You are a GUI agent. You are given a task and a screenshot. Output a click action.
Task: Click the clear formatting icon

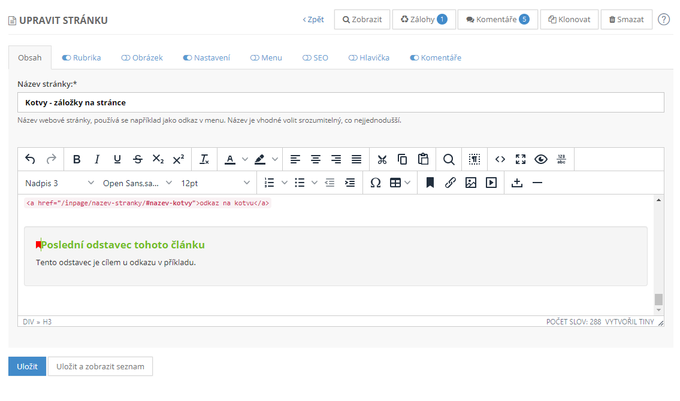coord(204,159)
